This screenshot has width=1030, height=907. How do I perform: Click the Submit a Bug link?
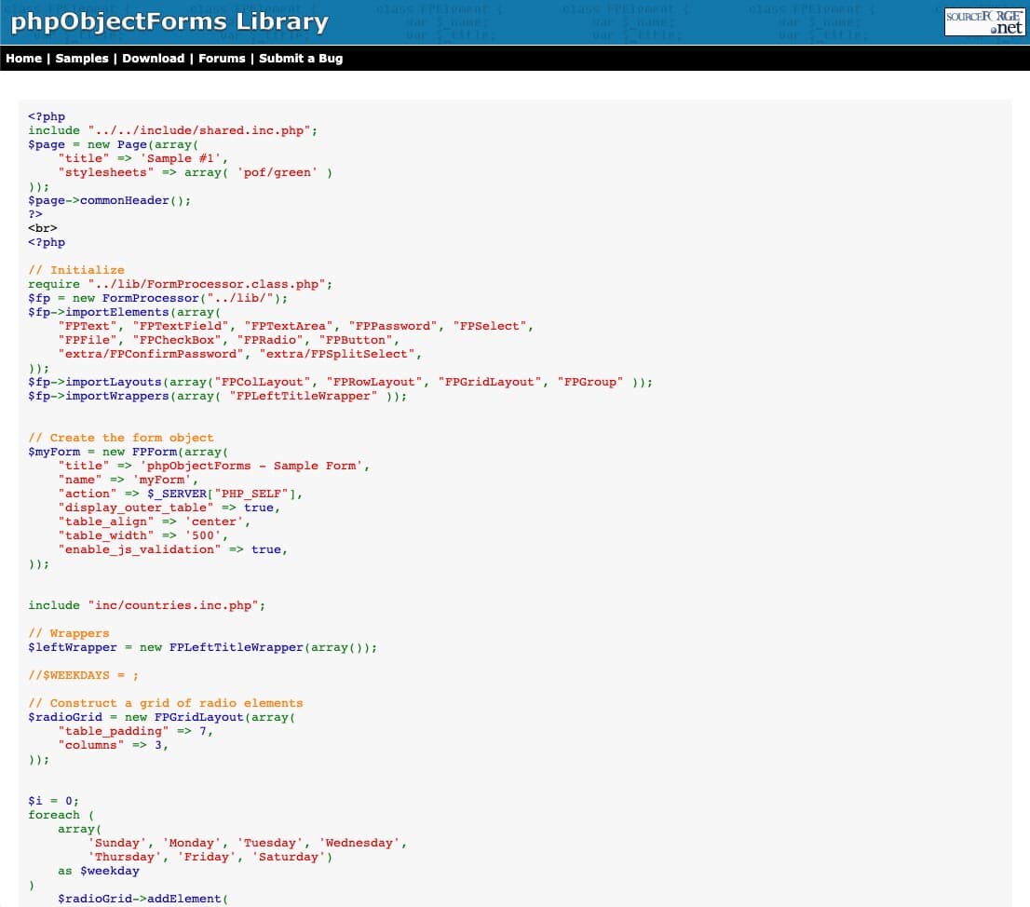300,59
